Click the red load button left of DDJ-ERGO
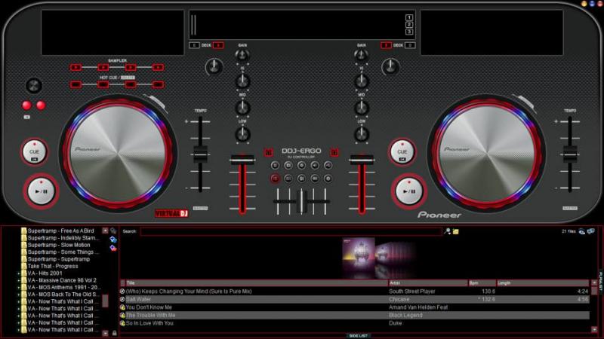 point(269,153)
